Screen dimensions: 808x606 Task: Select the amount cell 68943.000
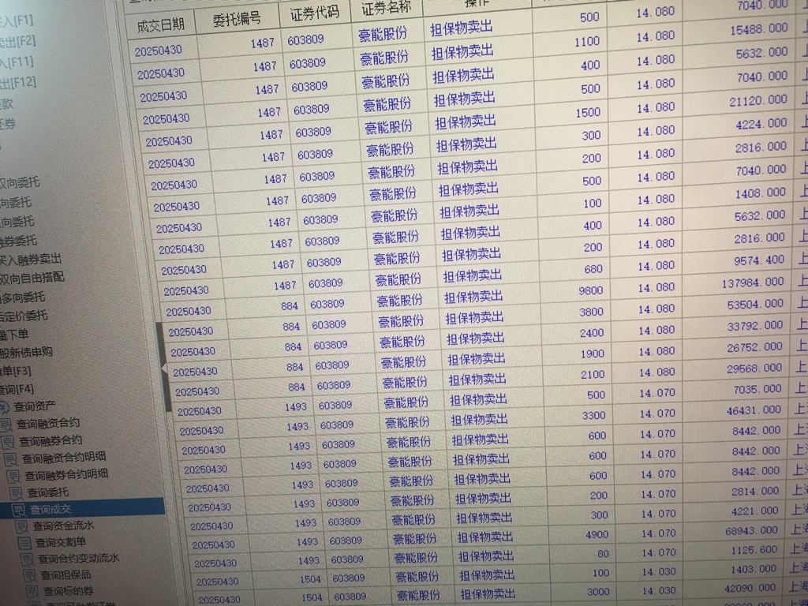751,531
